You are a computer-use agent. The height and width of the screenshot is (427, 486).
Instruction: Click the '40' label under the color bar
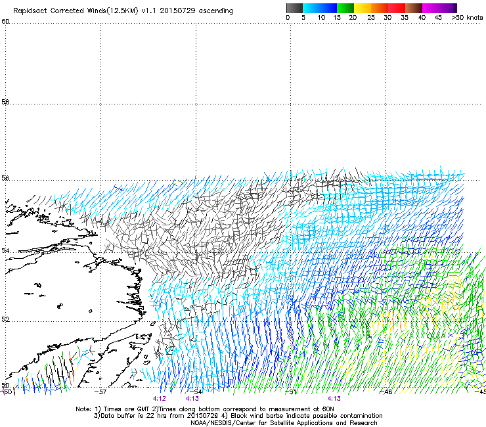422,18
